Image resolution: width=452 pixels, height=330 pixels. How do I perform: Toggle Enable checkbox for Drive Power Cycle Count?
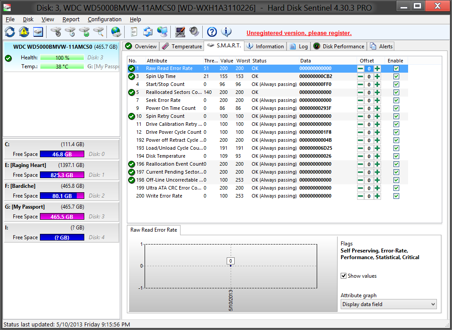click(x=397, y=132)
